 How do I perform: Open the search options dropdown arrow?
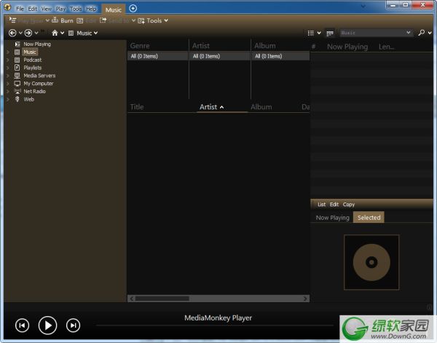coord(430,33)
